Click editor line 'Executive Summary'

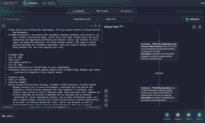point(17,82)
